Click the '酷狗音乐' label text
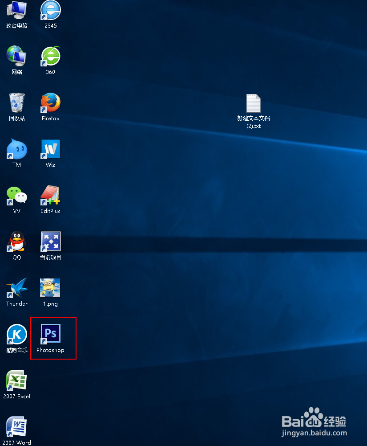Viewport: 367px width, 446px height. [x=17, y=350]
